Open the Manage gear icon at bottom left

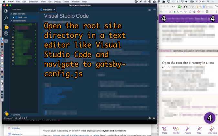(x=6, y=113)
